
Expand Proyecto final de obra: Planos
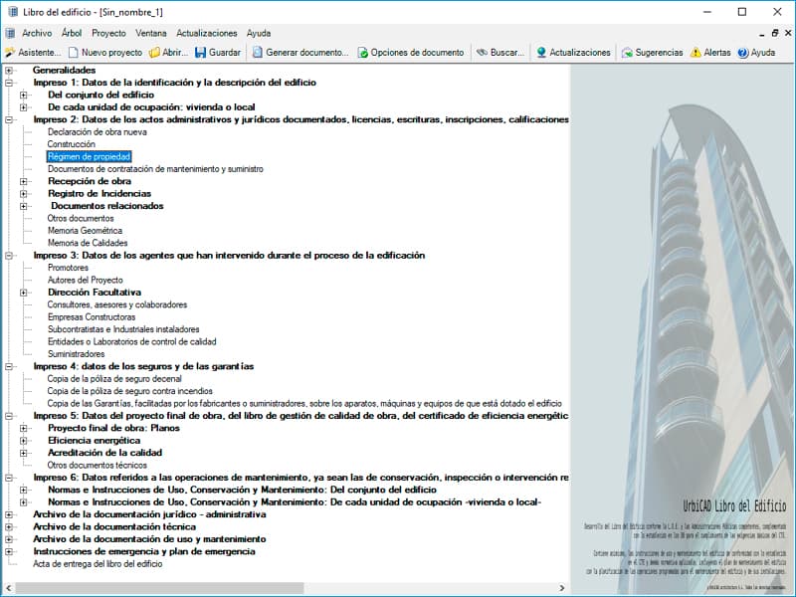[23, 428]
